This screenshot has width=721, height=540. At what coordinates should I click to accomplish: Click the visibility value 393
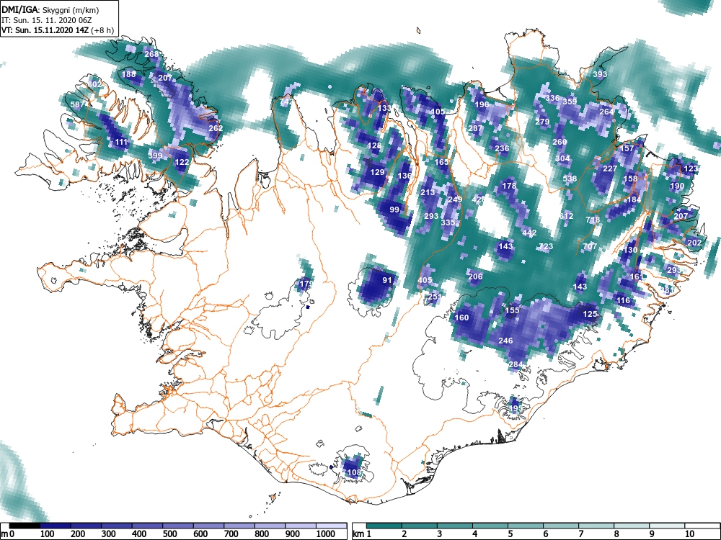tap(600, 74)
